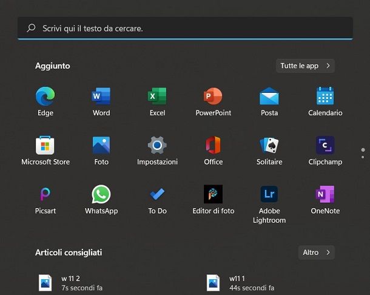Viewport: 370px width, 295px height.
Task: Launch Editor di foto app
Action: point(214,200)
